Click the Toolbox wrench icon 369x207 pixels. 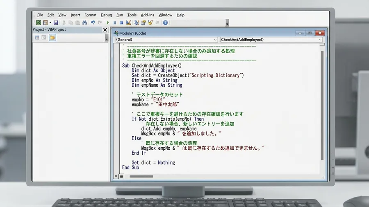[157, 22]
